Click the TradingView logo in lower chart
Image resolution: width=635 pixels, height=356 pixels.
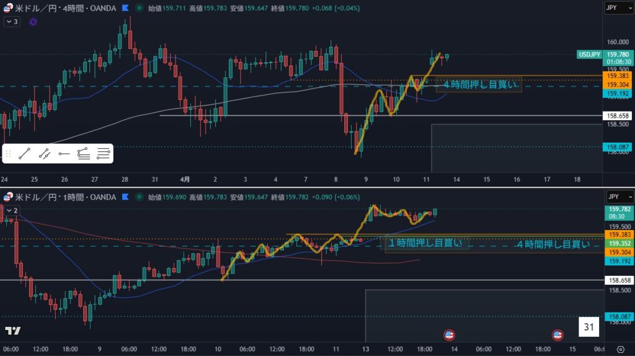coord(12,331)
